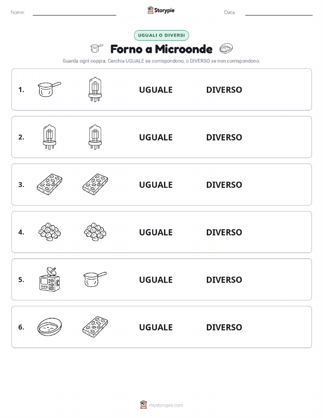Click the bowl icon in row 6

49,327
